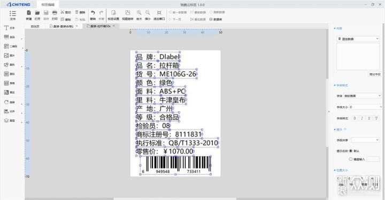Open the 数据库 database button
The height and width of the screenshot is (200, 385).
[x=215, y=19]
